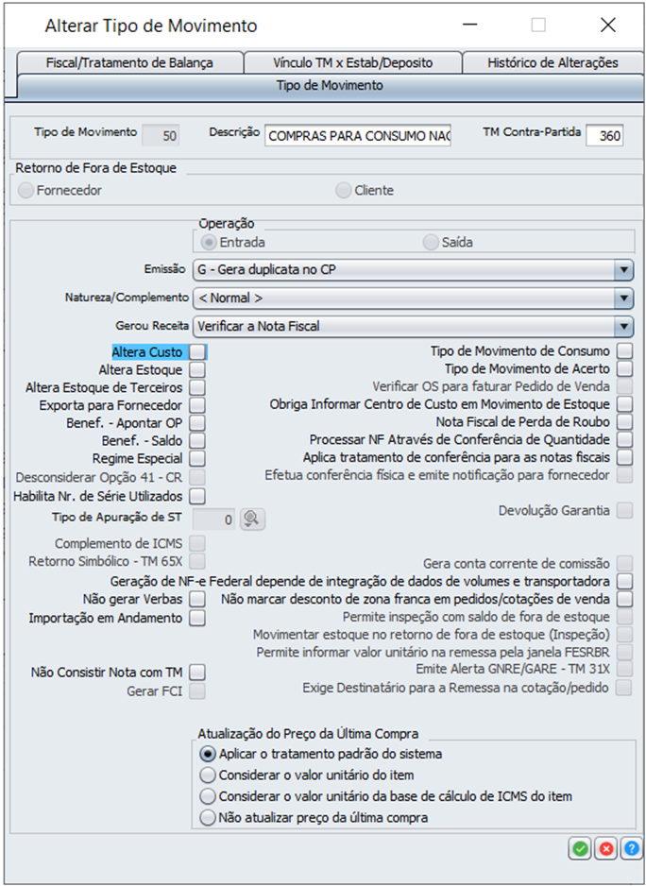Click the Tipo de Movimento code field
The height and width of the screenshot is (886, 646).
pyautogui.click(x=161, y=136)
